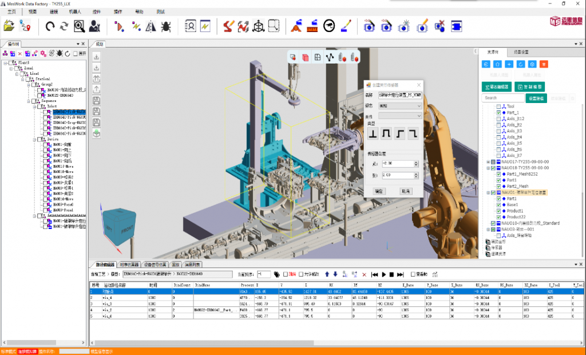Screen dimensions: 586x355
Task: Switch to 场景设置 tab in right panel
Action: pos(521,52)
